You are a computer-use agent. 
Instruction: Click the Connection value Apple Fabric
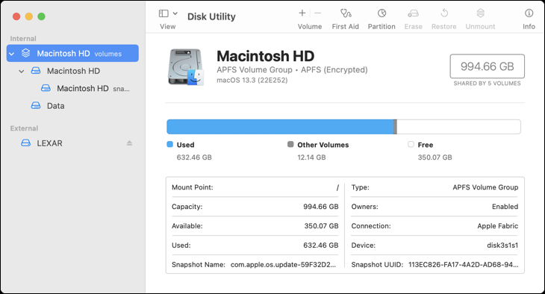(498, 226)
